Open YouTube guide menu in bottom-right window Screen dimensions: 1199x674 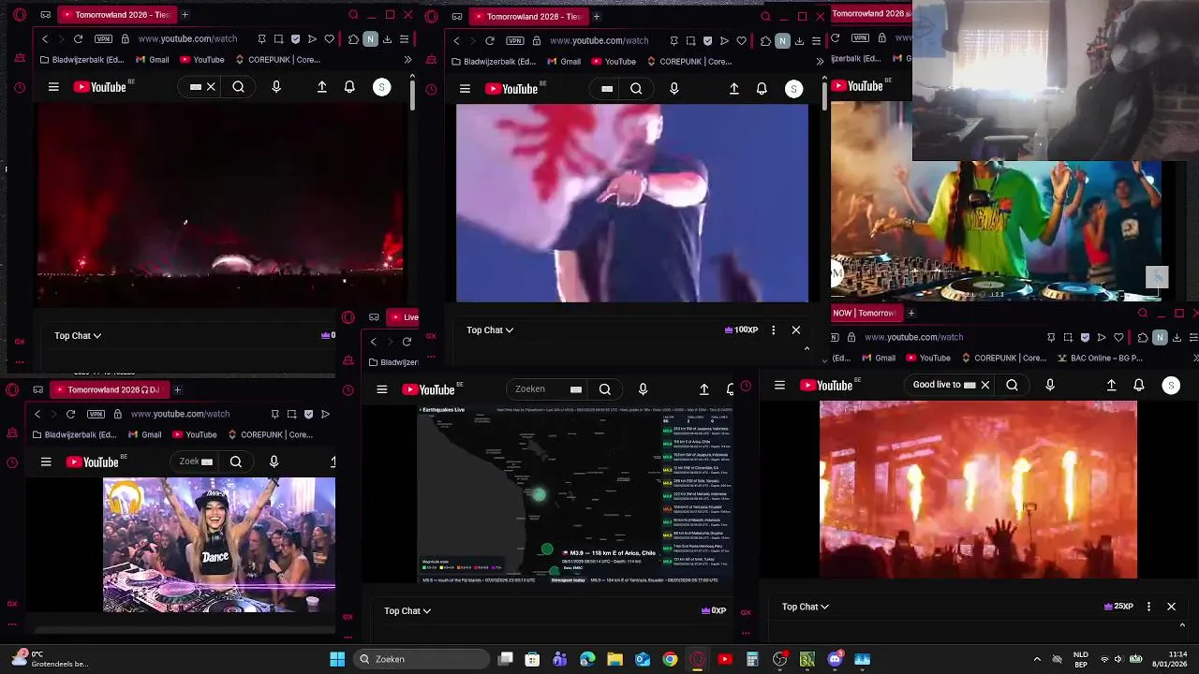click(x=779, y=385)
